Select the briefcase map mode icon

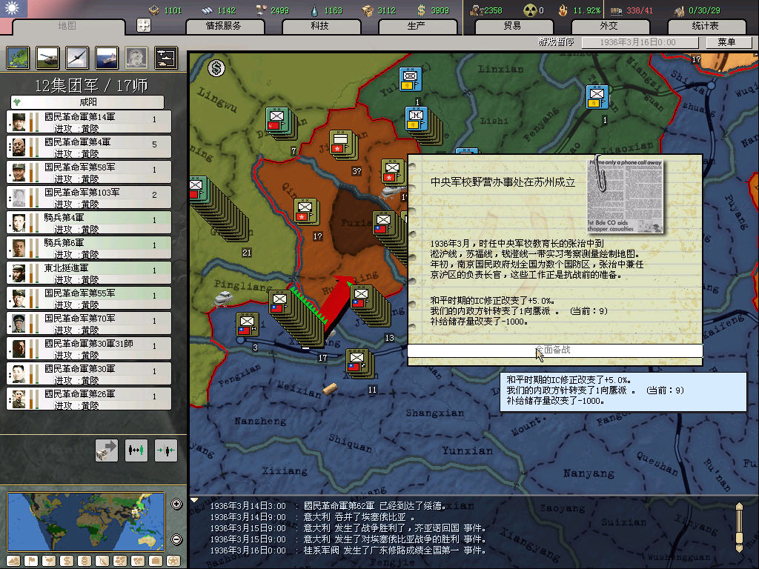tap(156, 561)
